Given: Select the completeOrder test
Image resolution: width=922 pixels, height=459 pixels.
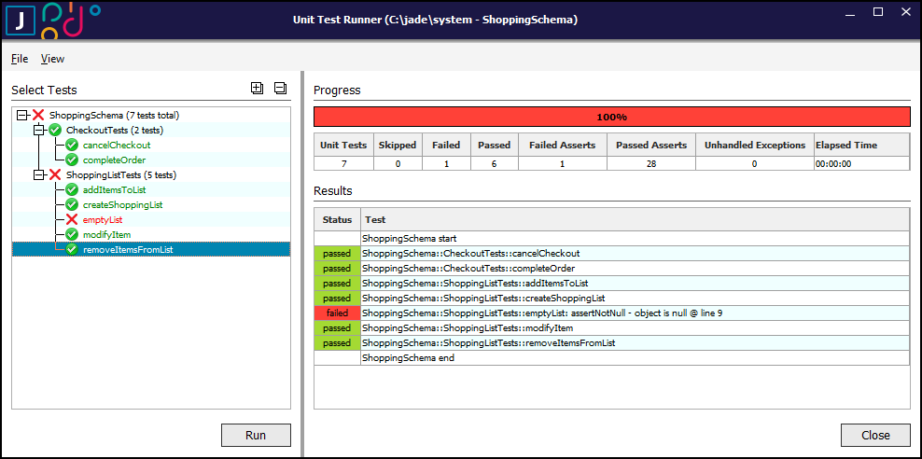Looking at the screenshot, I should coord(114,160).
